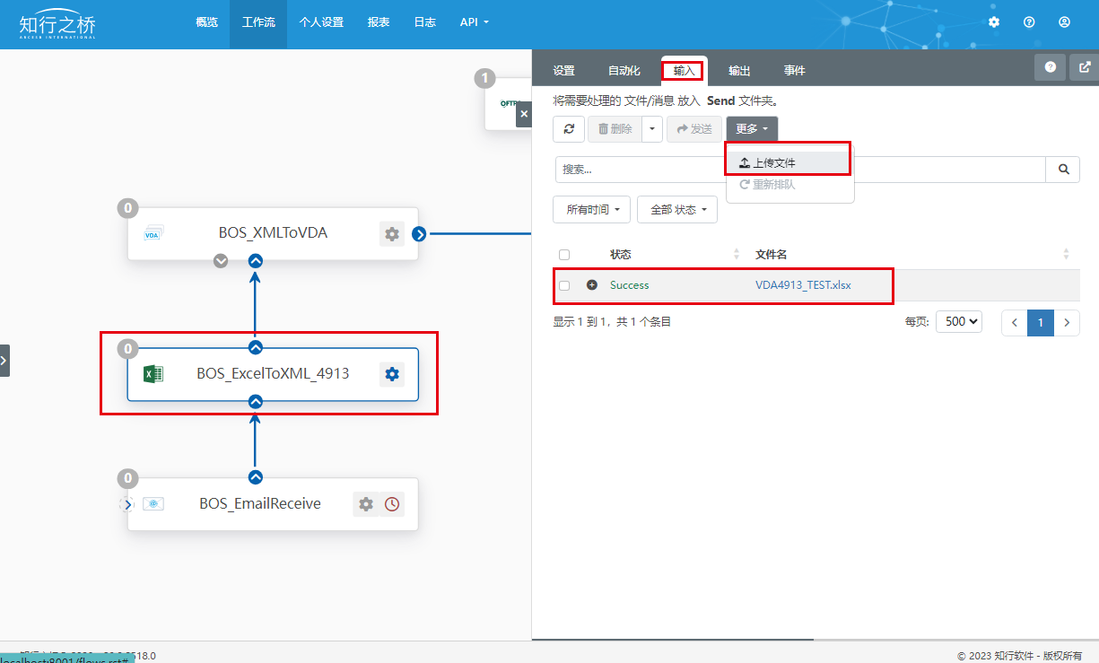Open the VDA4913_TEST.xlsx file link

point(803,285)
